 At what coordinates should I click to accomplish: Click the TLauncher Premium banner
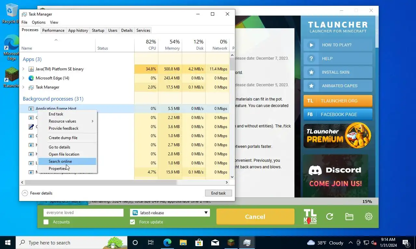338,136
